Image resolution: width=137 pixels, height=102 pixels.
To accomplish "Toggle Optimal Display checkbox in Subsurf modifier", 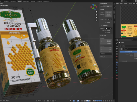I will 134,58.
